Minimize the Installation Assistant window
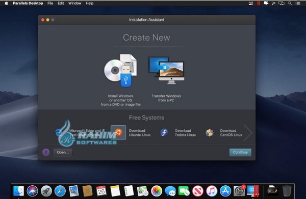 [x=48, y=20]
